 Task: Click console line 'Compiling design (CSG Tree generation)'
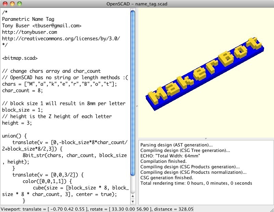(185, 150)
